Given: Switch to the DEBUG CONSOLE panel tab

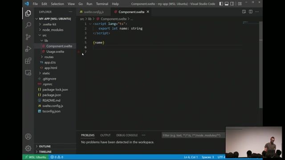Looking at the screenshot, I should point(127,135).
